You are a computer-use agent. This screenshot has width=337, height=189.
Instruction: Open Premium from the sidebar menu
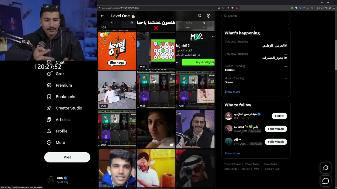coord(64,85)
